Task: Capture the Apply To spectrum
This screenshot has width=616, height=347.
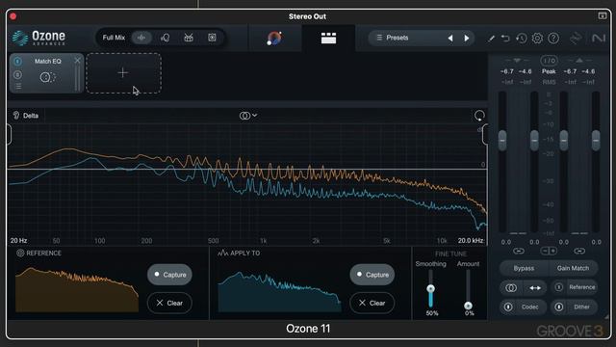Action: pos(372,274)
